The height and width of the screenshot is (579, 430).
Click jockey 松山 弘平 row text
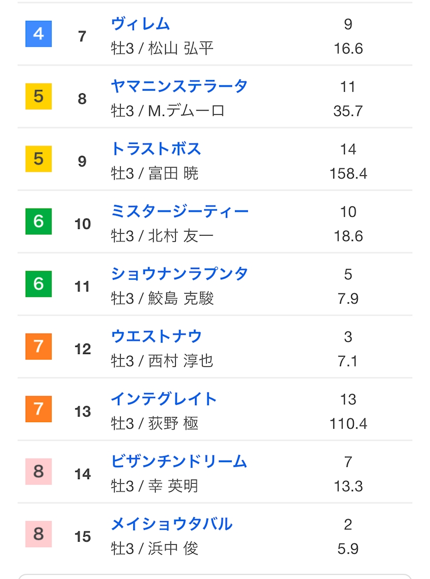[162, 49]
